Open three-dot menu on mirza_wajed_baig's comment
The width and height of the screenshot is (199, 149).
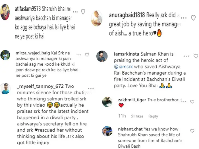[79, 55]
